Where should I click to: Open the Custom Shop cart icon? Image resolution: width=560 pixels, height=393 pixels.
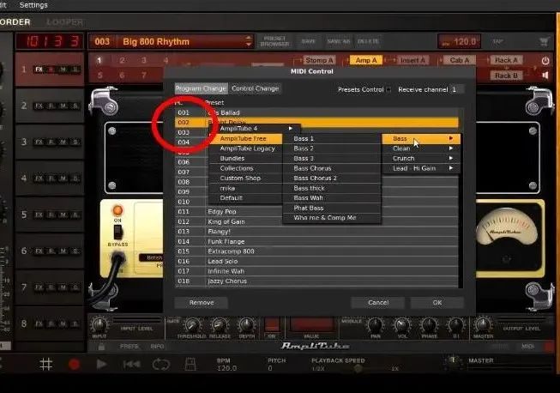(544, 42)
